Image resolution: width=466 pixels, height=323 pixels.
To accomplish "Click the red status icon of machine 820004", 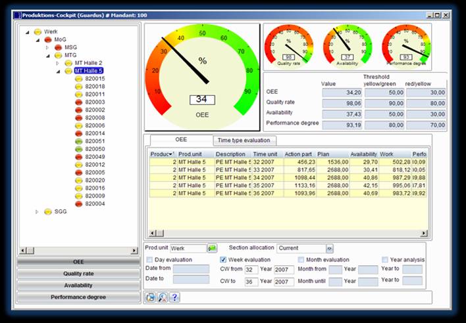I will (78, 204).
